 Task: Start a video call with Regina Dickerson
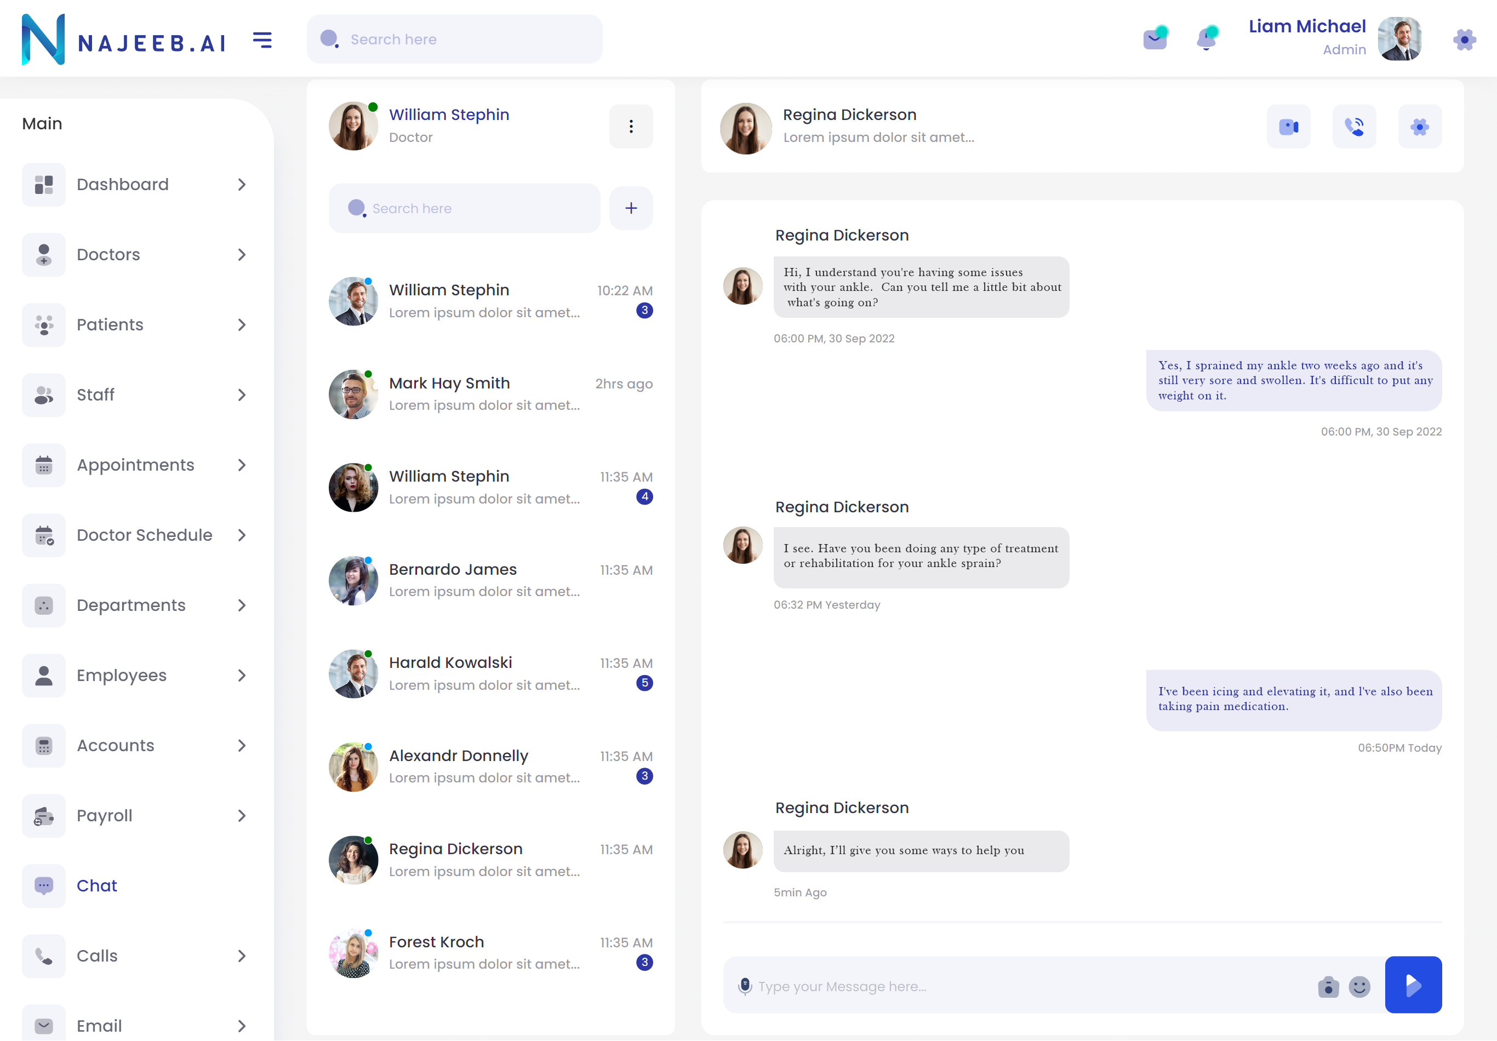tap(1288, 127)
